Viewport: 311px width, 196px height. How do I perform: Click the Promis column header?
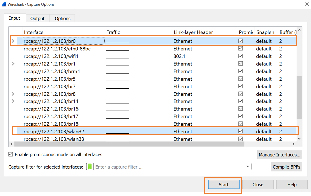[x=246, y=32]
